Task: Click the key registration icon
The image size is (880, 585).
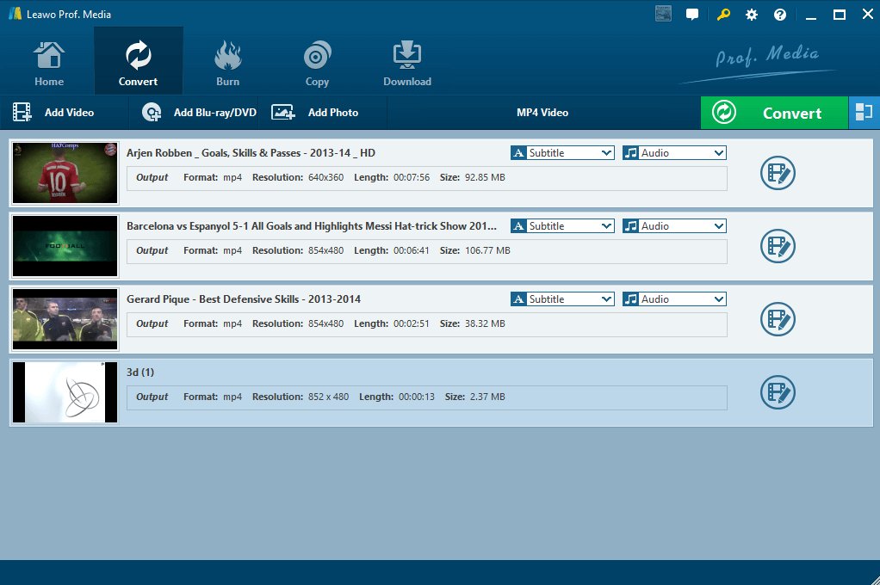Action: point(723,15)
